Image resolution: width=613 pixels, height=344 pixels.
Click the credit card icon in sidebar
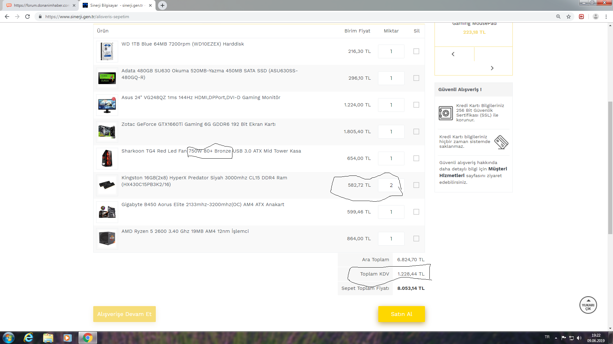(x=501, y=142)
